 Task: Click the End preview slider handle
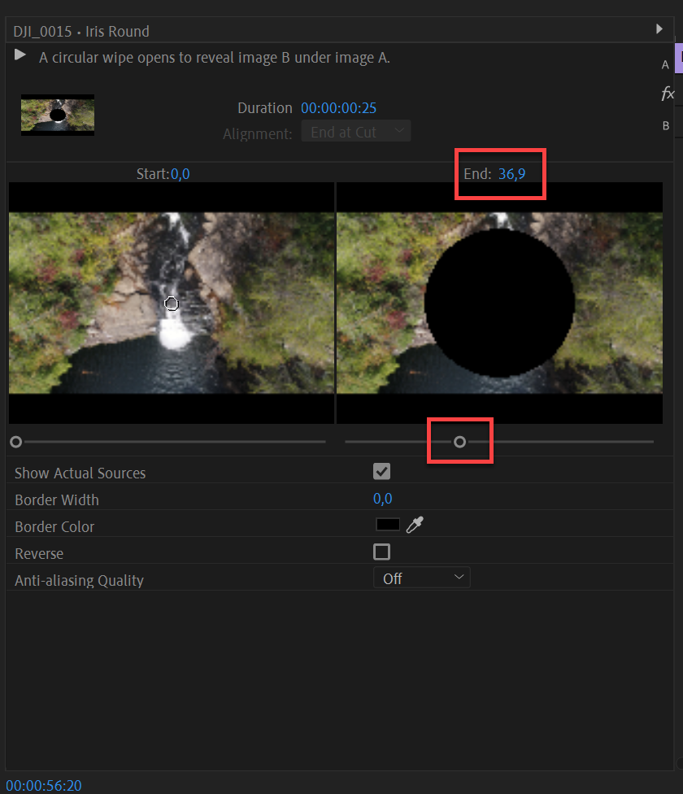click(x=459, y=441)
